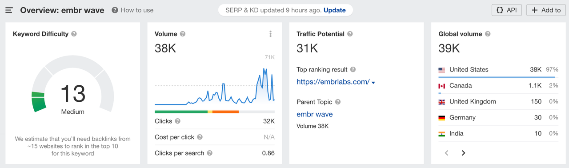Click the Clicks per search 0.86 value
Screen dimensions: 569x168
pyautogui.click(x=268, y=153)
